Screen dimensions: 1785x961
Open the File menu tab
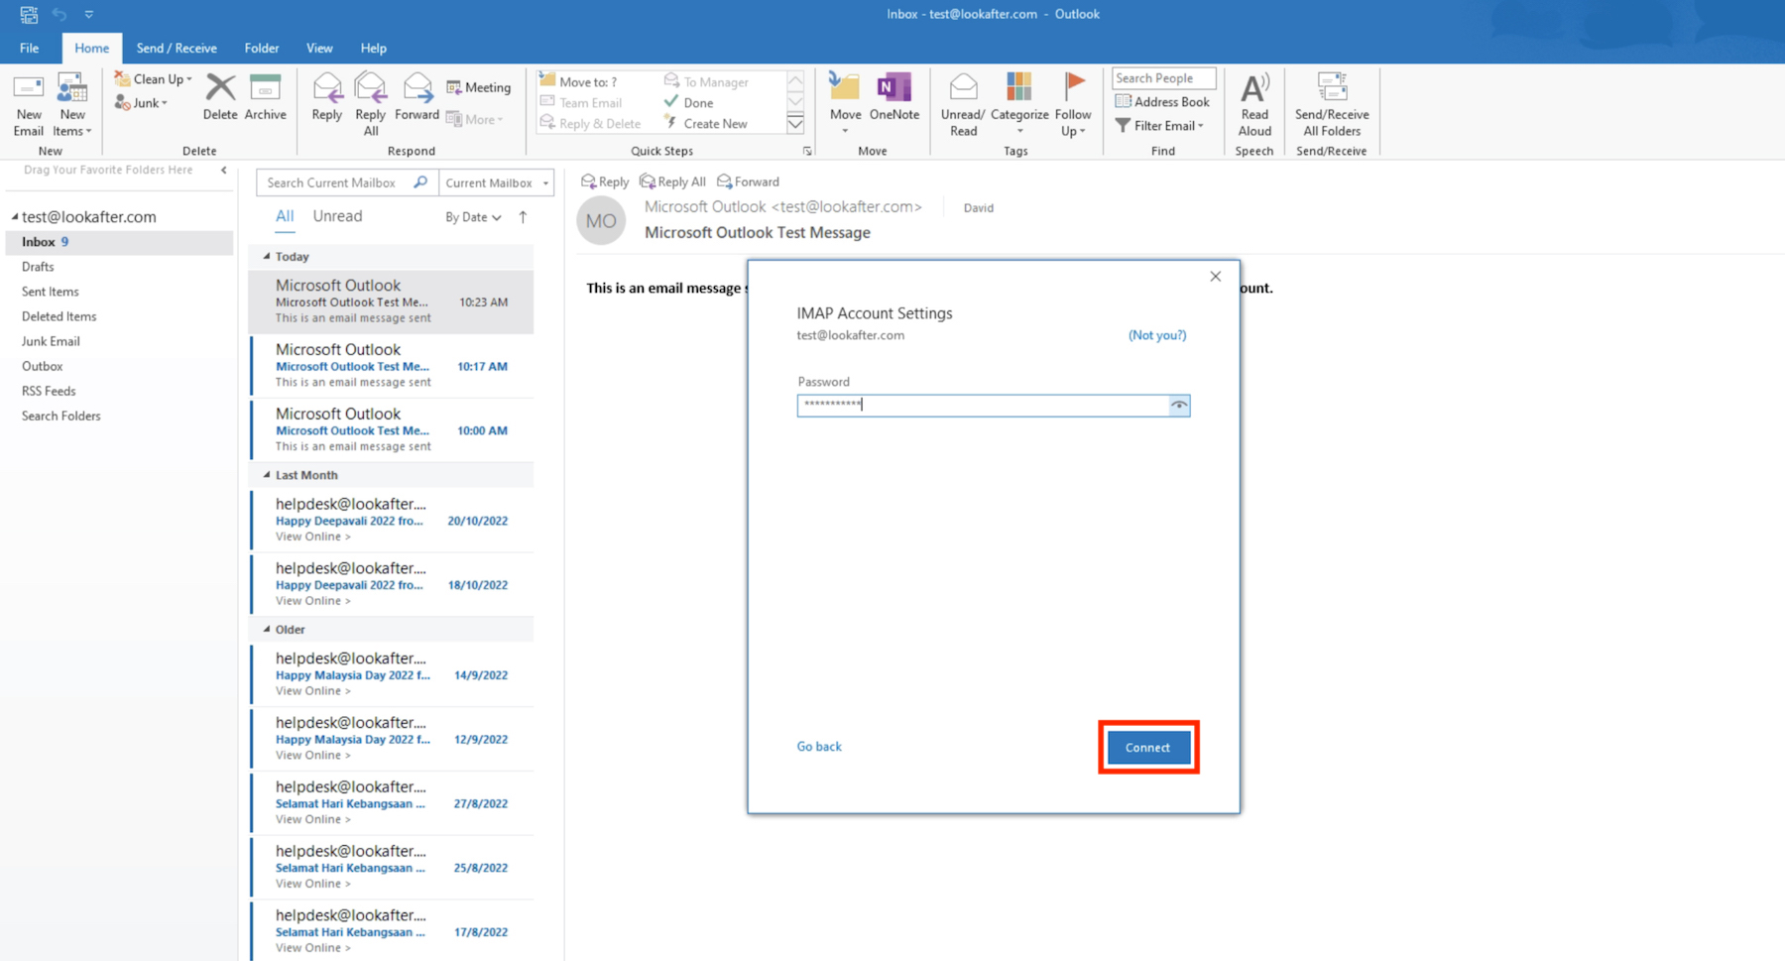(30, 48)
